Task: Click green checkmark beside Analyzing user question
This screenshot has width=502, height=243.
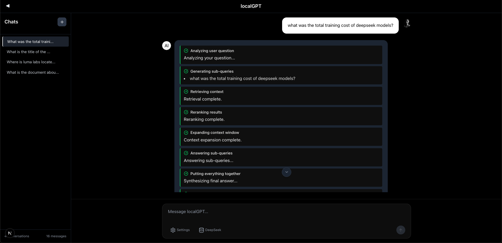Action: (x=186, y=51)
